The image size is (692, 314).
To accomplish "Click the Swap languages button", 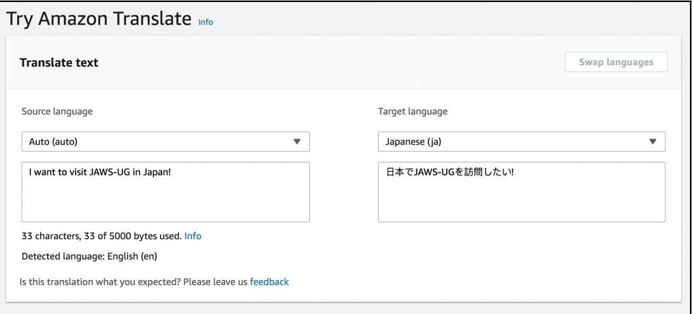I will pyautogui.click(x=616, y=62).
